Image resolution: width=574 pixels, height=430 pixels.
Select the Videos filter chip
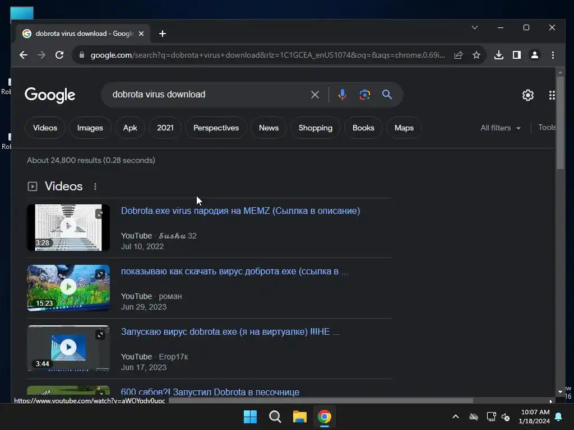pyautogui.click(x=45, y=128)
